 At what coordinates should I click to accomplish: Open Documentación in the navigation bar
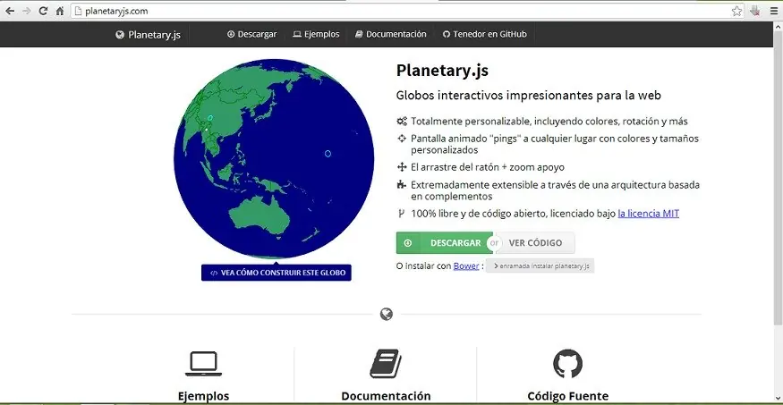[390, 34]
